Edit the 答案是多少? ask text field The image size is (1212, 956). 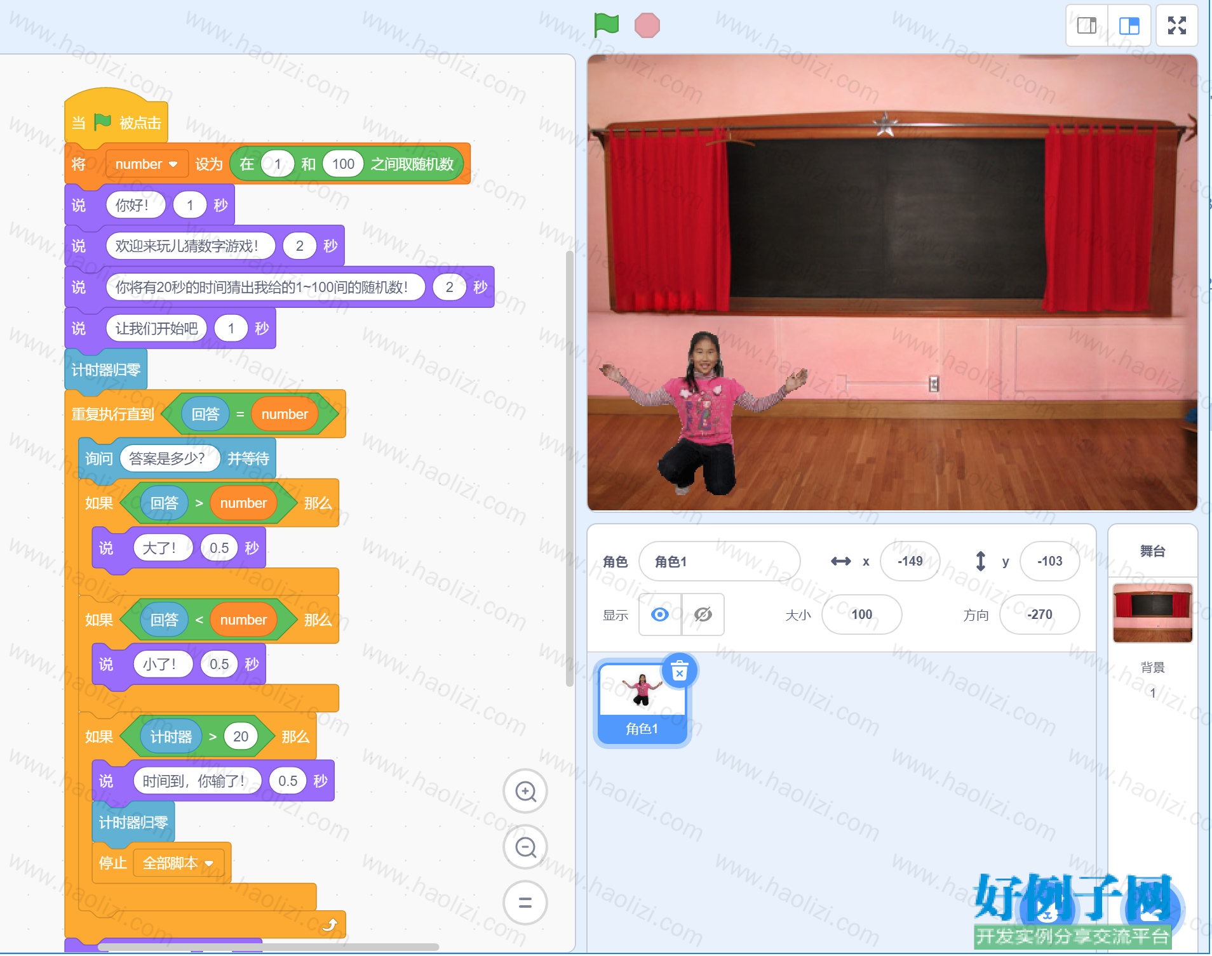pyautogui.click(x=170, y=458)
